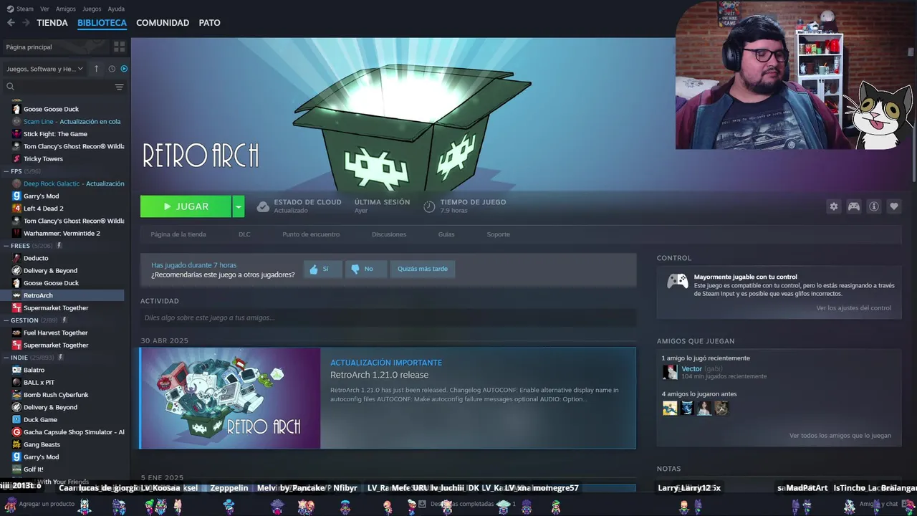Select Stick Fight: The Game entry
Screen dimensions: 917x516
click(x=55, y=134)
